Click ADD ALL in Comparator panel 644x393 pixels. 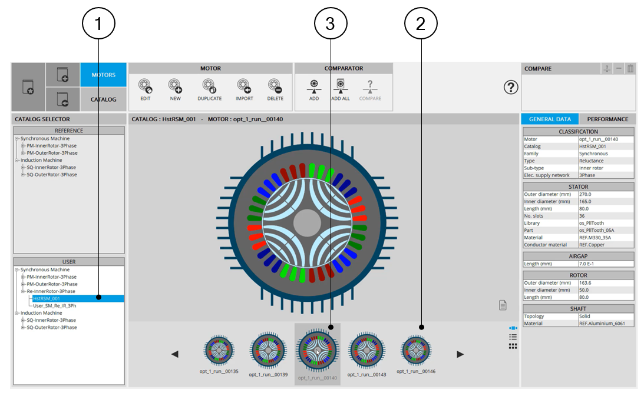tap(340, 87)
